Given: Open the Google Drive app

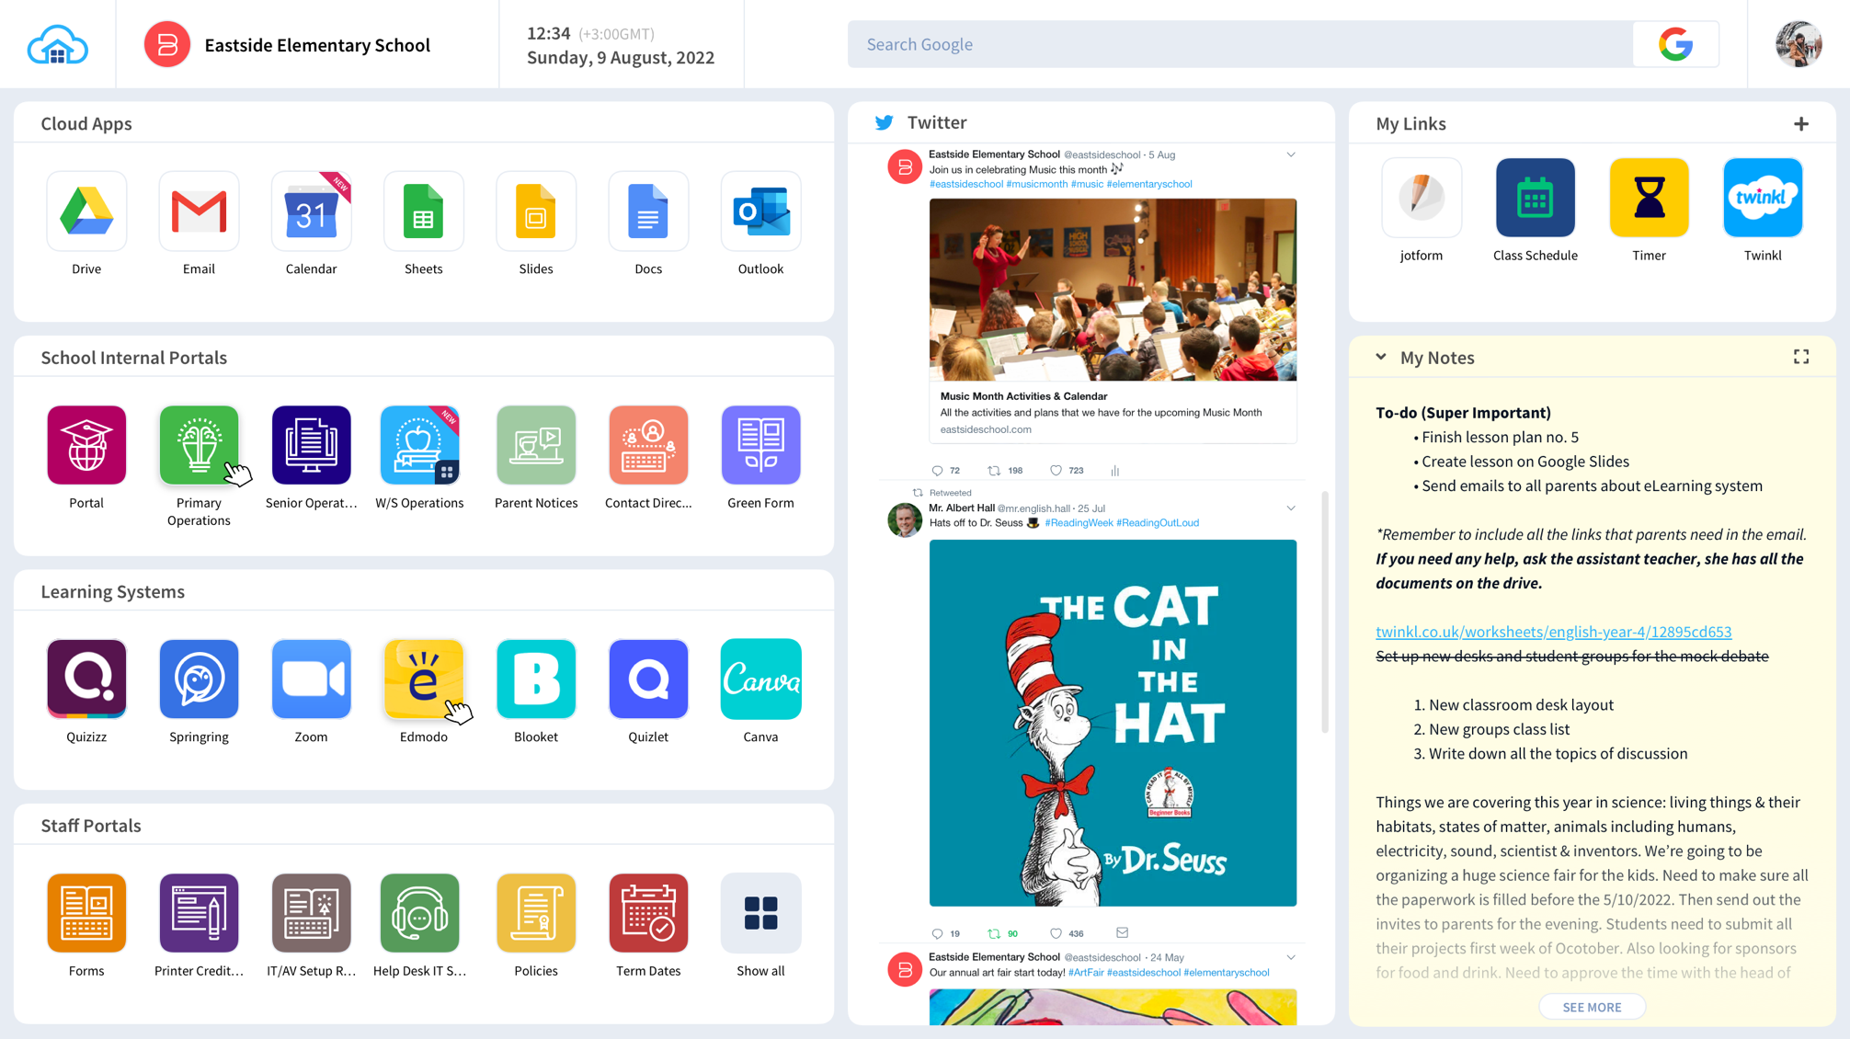Looking at the screenshot, I should 86,211.
